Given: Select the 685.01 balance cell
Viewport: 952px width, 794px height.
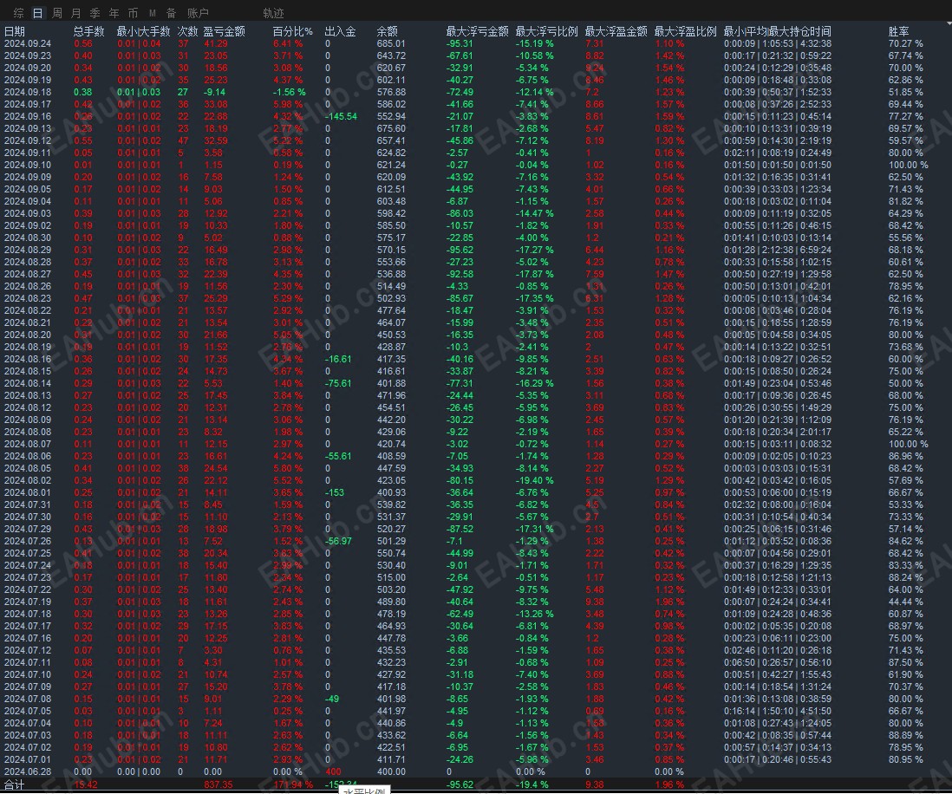Looking at the screenshot, I should (391, 43).
